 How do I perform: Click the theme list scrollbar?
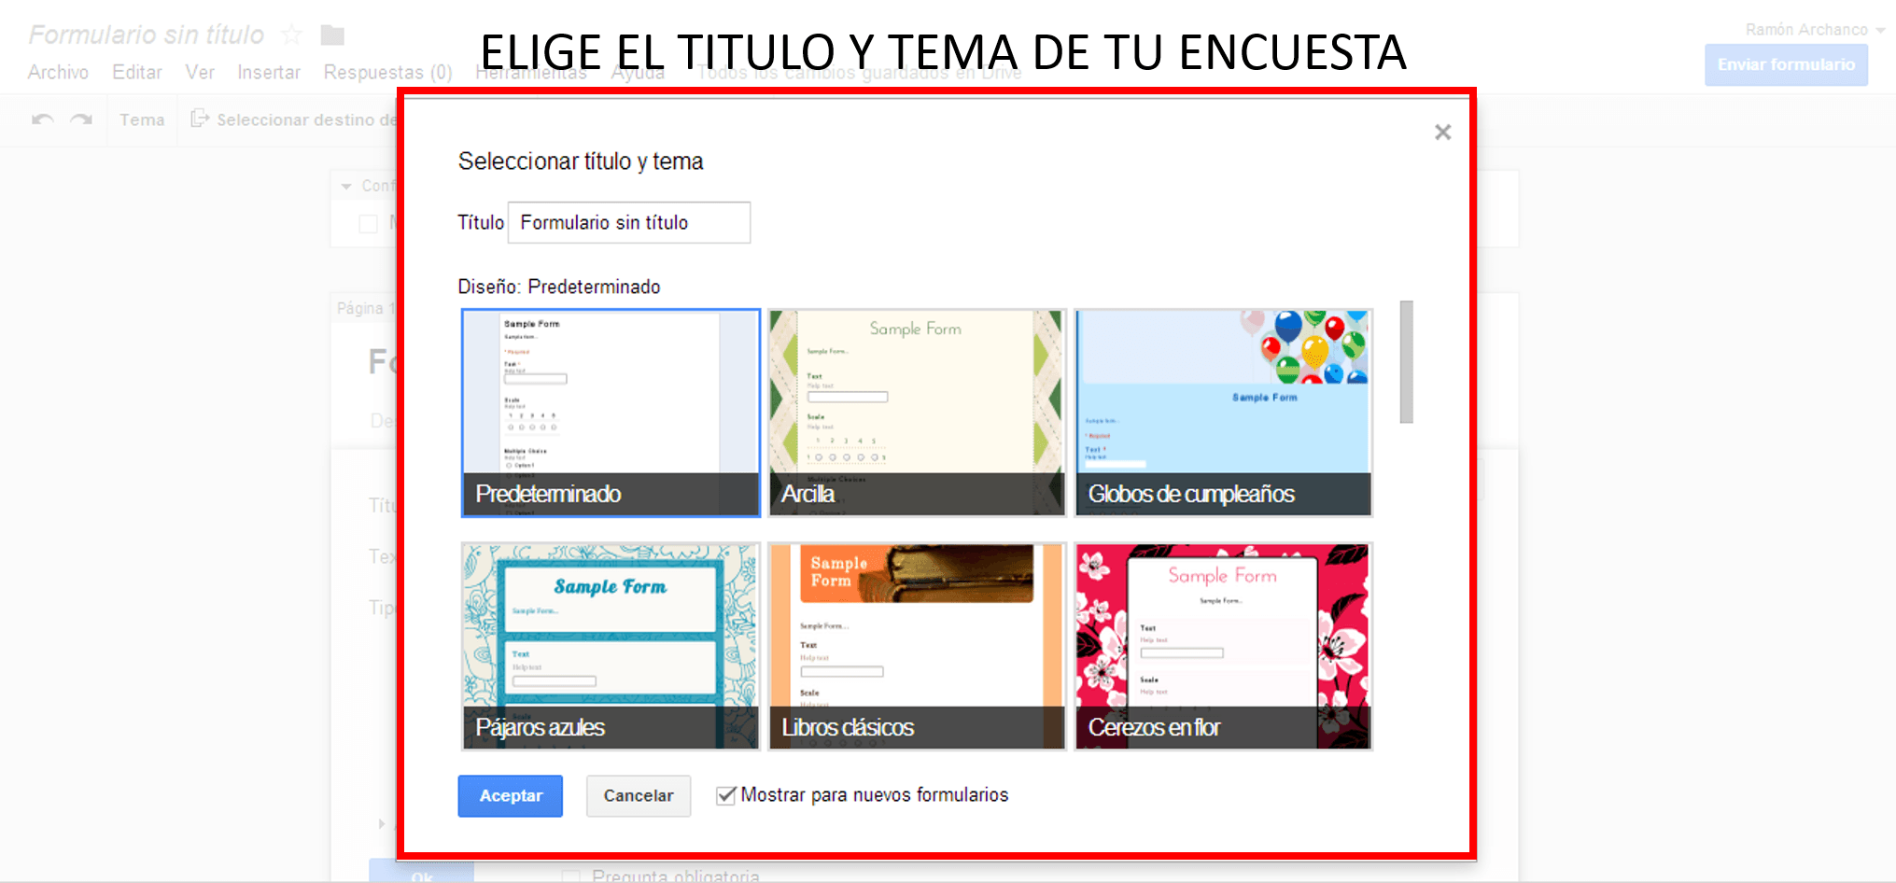coord(1406,362)
